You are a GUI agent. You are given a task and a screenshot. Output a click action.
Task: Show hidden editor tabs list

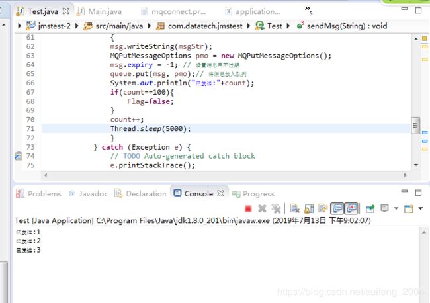tap(308, 11)
